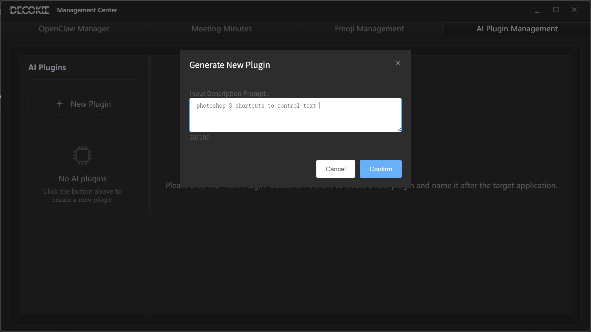Click inside the Input Description Prompt textbox
This screenshot has width=591, height=332.
tap(295, 115)
